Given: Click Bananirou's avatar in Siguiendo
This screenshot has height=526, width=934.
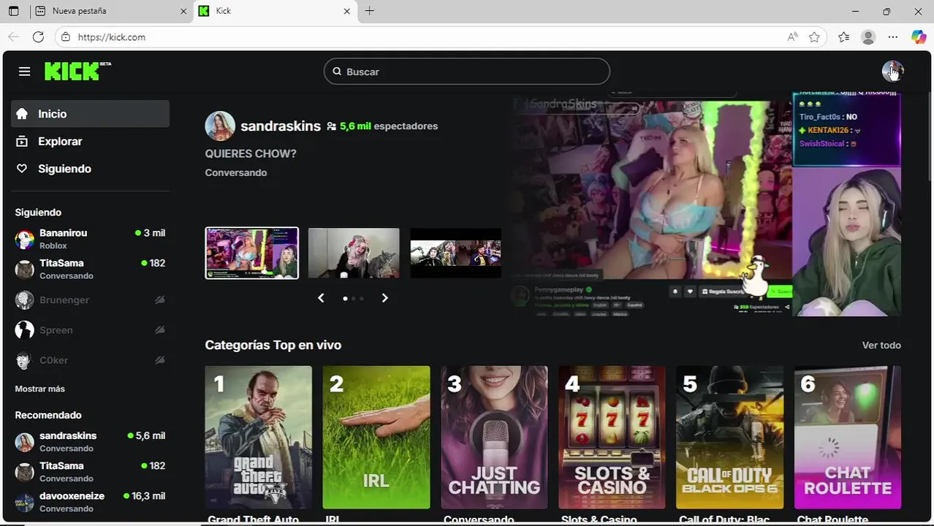Looking at the screenshot, I should tap(25, 239).
